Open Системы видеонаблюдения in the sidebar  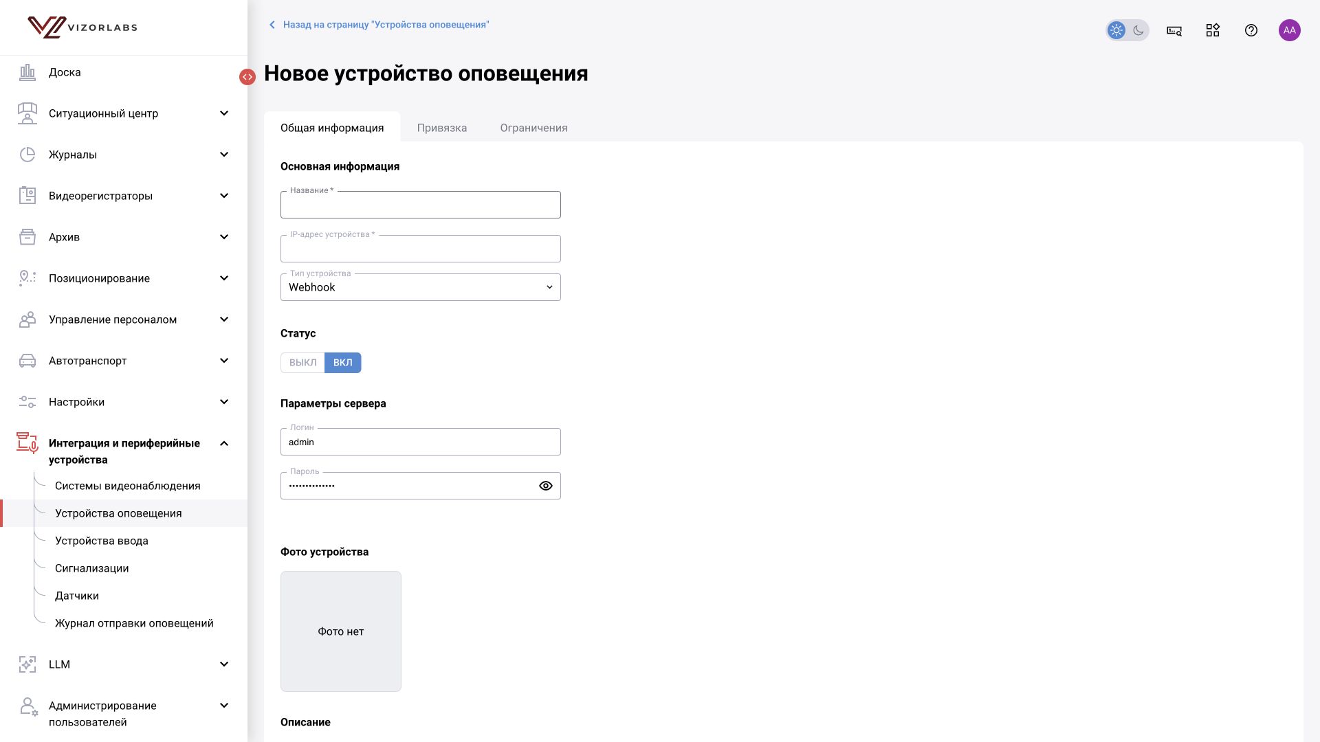click(x=128, y=486)
